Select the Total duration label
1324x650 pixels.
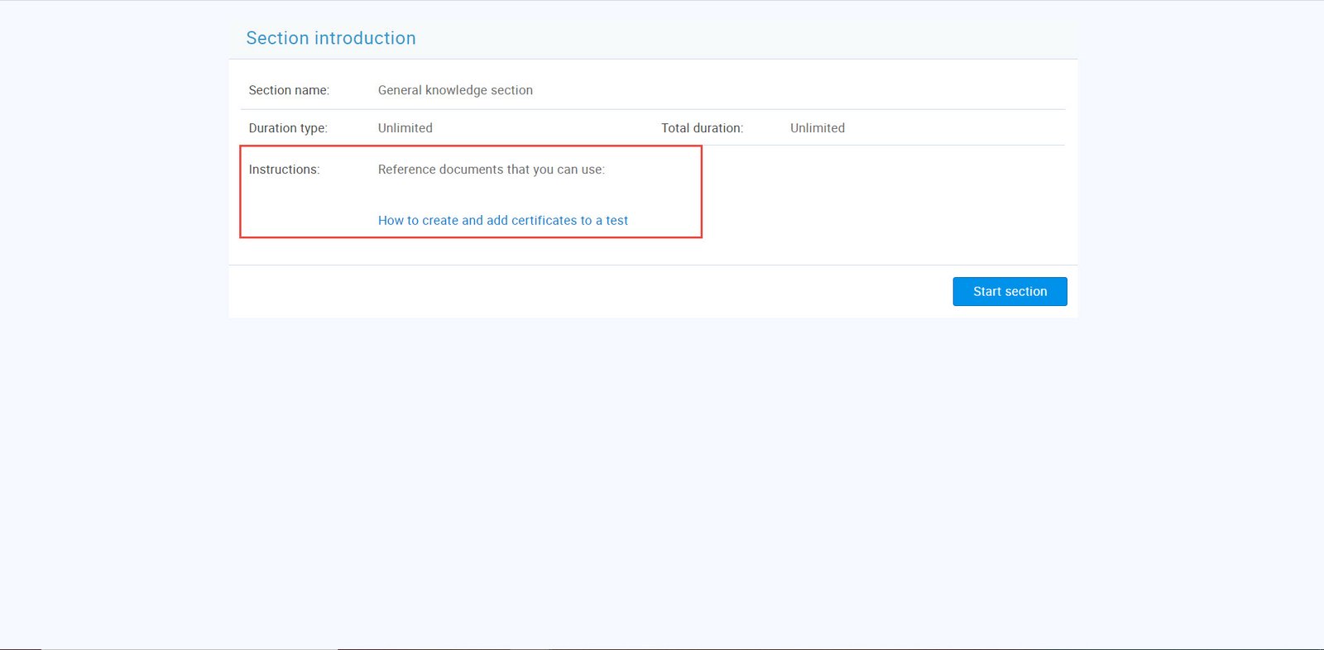pos(702,128)
